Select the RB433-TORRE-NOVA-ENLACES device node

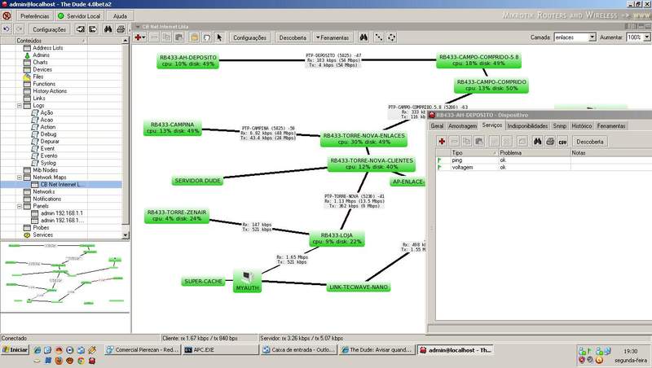(363, 138)
